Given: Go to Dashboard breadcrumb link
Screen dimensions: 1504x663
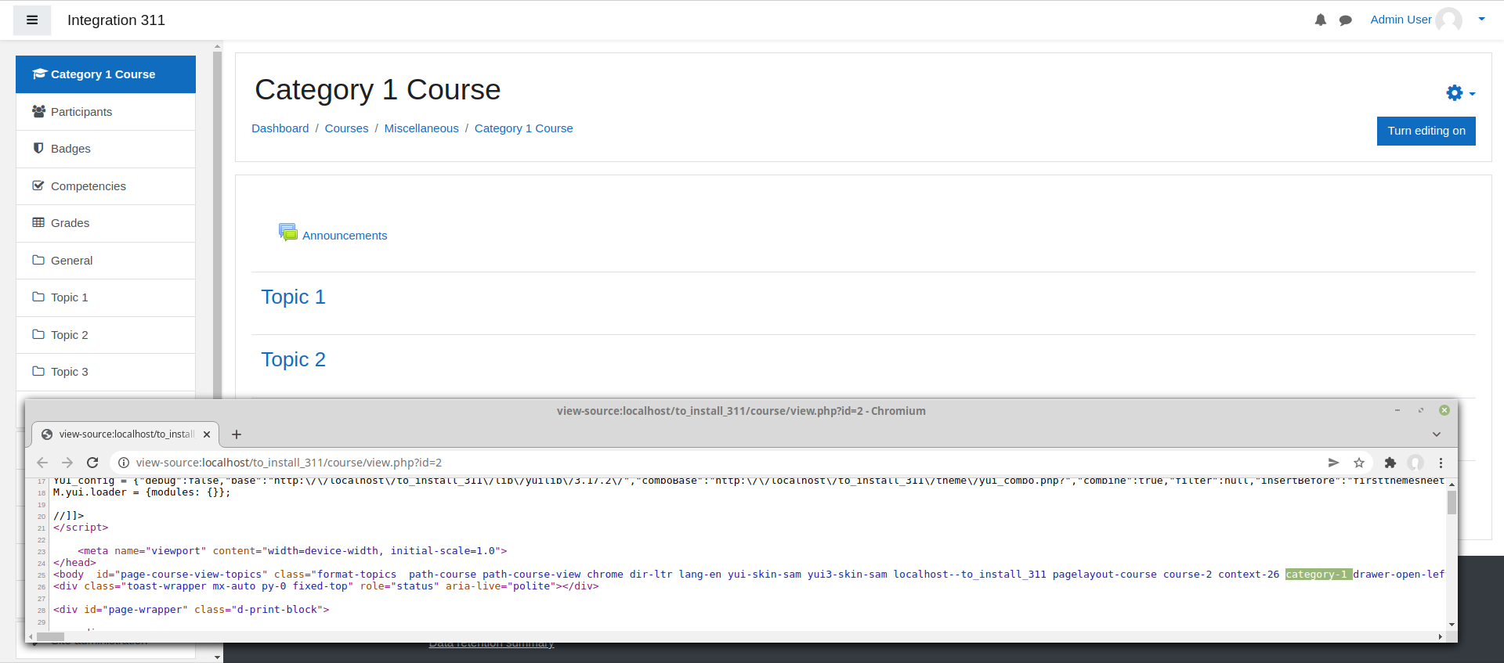Looking at the screenshot, I should pyautogui.click(x=280, y=128).
